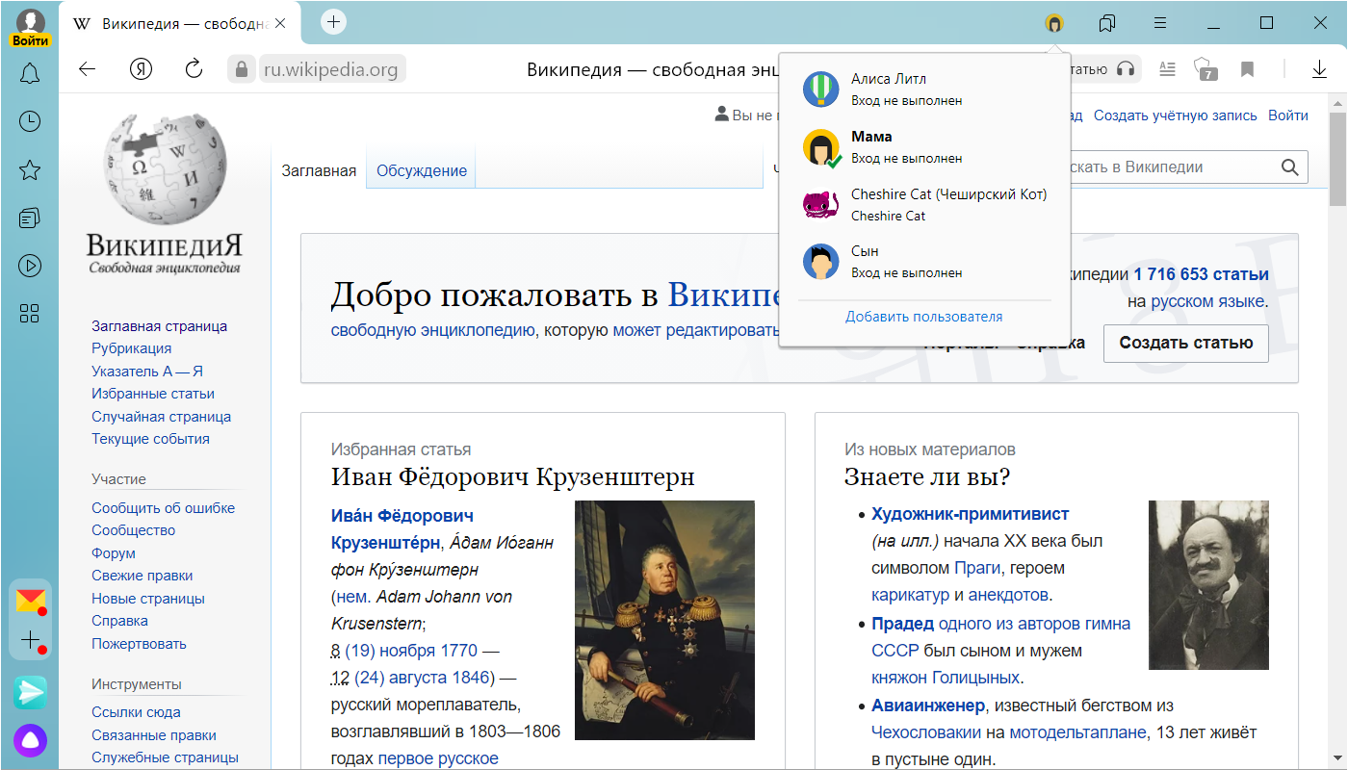Click the Yandex home Я button
Image resolution: width=1348 pixels, height=770 pixels.
click(142, 69)
